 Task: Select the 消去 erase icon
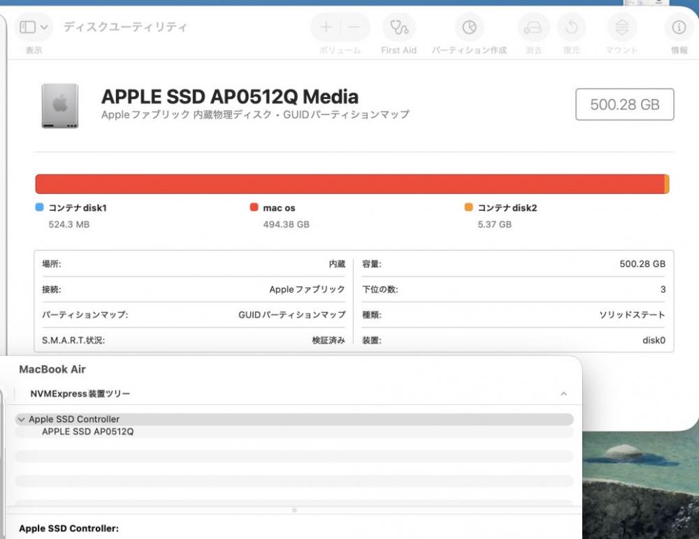click(x=533, y=27)
